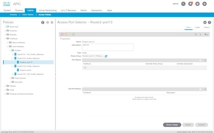
Task: Open the search icon in top header
Action: tap(183, 4)
